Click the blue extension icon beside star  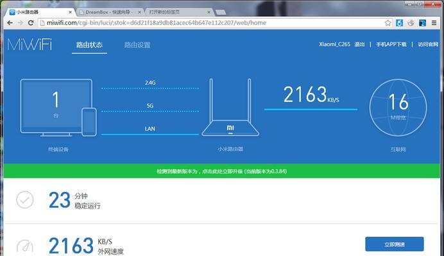tap(399, 23)
